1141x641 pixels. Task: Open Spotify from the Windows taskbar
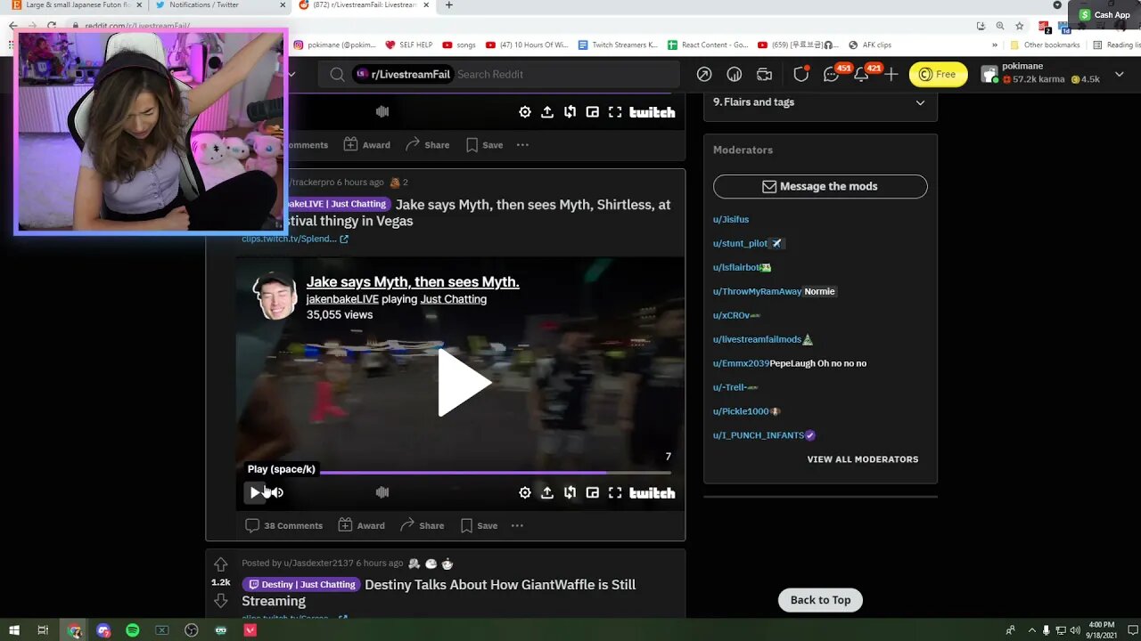(x=132, y=630)
